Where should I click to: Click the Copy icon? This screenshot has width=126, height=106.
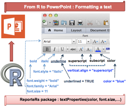point(98,23)
